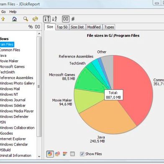Select the ring chart view icon
The image size is (164, 164).
coord(57,154)
